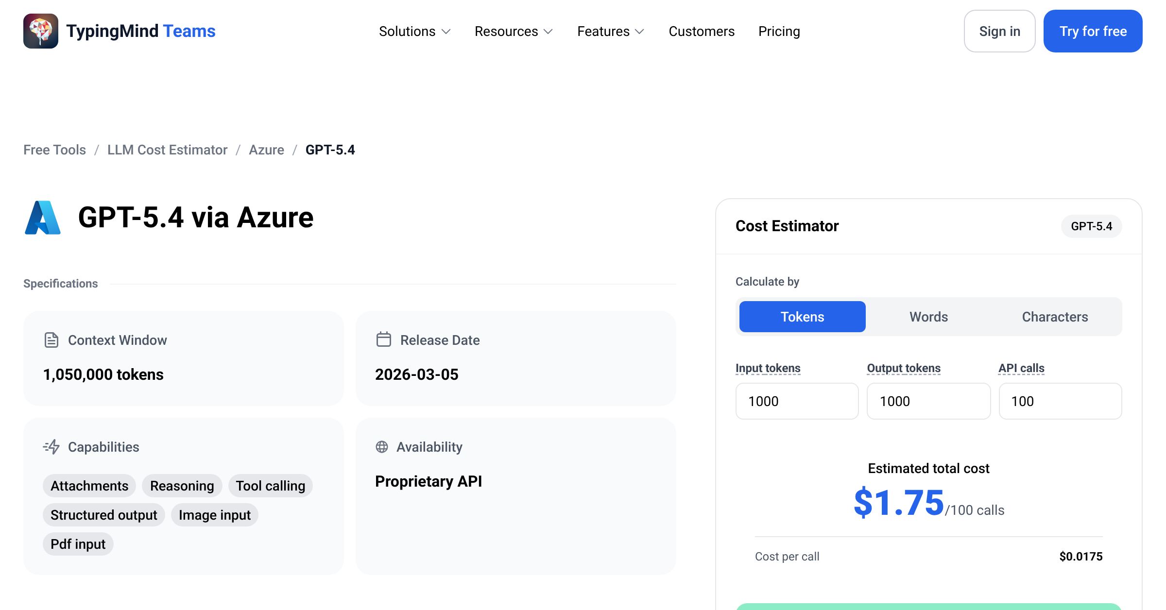The width and height of the screenshot is (1166, 610).
Task: Expand the Resources menu chevron
Action: pos(549,32)
